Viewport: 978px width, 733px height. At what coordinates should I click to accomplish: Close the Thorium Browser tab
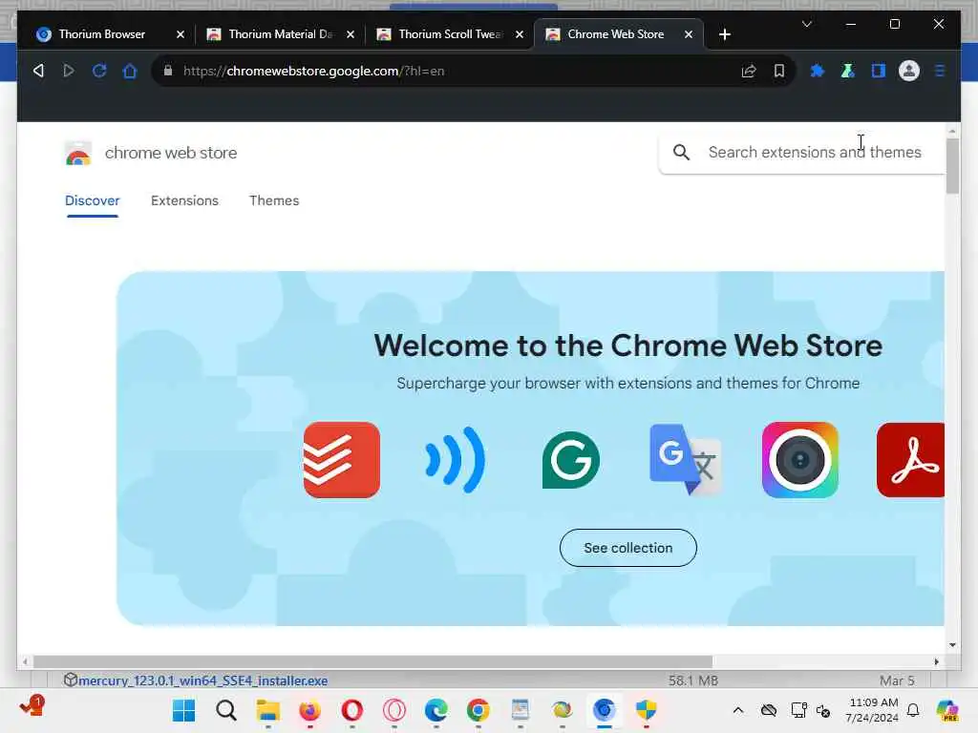click(181, 34)
